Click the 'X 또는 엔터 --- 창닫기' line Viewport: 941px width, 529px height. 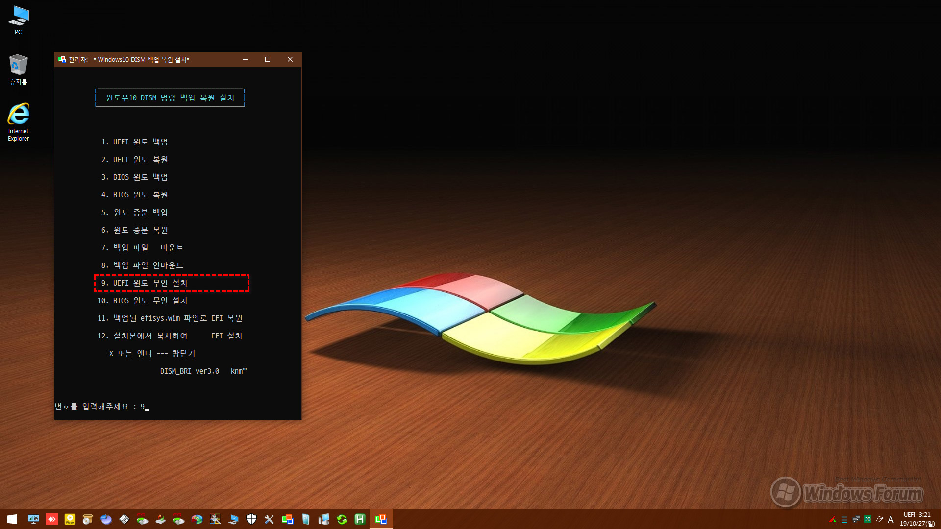pyautogui.click(x=152, y=354)
